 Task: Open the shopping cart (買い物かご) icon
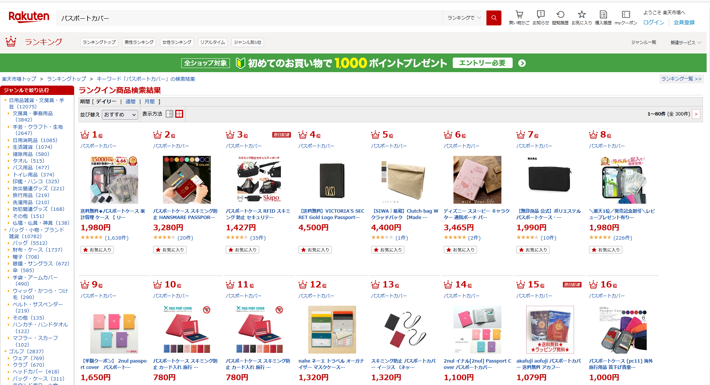coord(519,17)
